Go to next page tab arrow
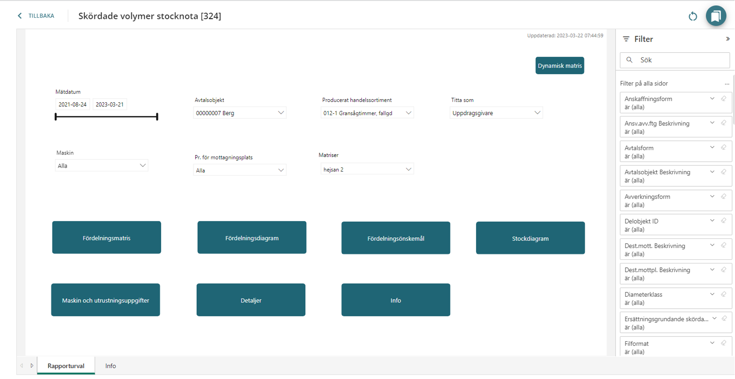The image size is (735, 379). 32,366
